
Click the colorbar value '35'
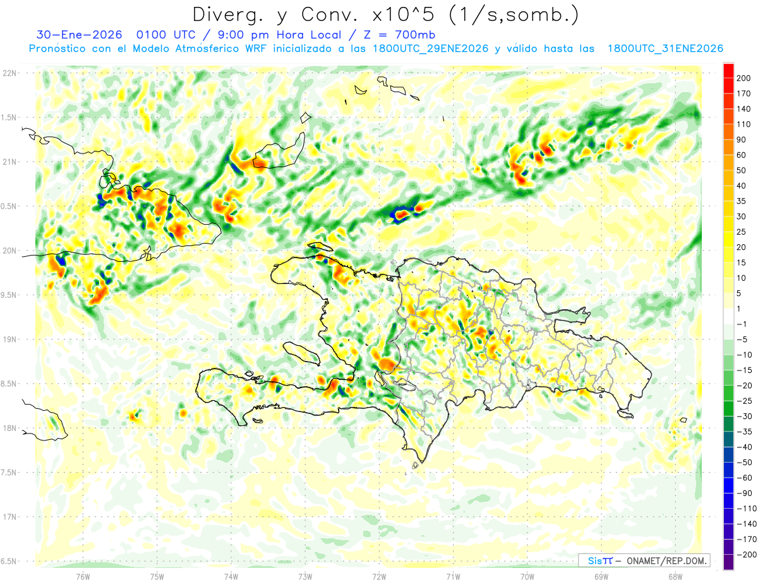point(742,201)
